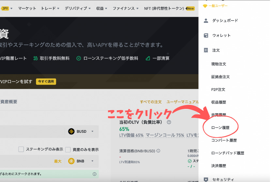Open the ダッシュボード user icon entry
This screenshot has height=182, width=274.
pos(206,20)
